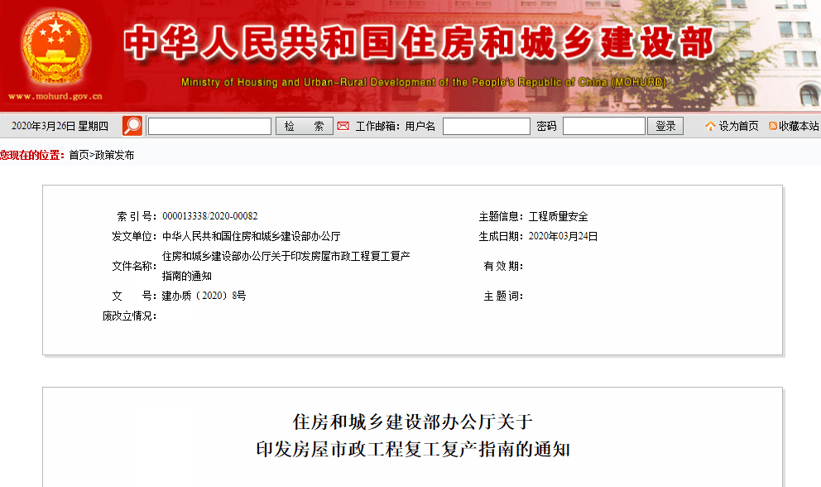The height and width of the screenshot is (487, 821).
Task: Click the orange bookmark icon beside 收藏本站
Action: pos(773,126)
